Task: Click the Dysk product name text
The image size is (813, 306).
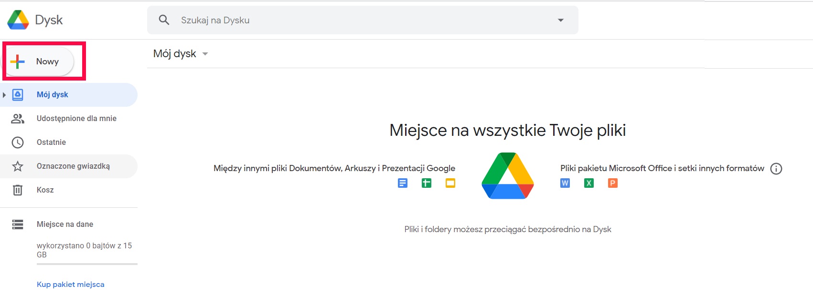Action: point(49,20)
